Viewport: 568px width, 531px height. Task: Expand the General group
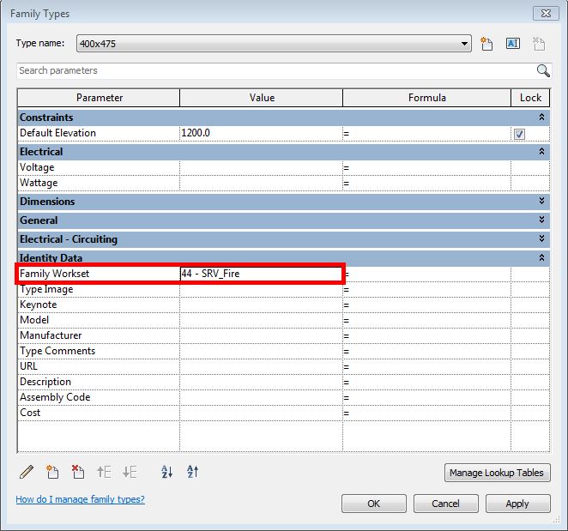pos(541,220)
